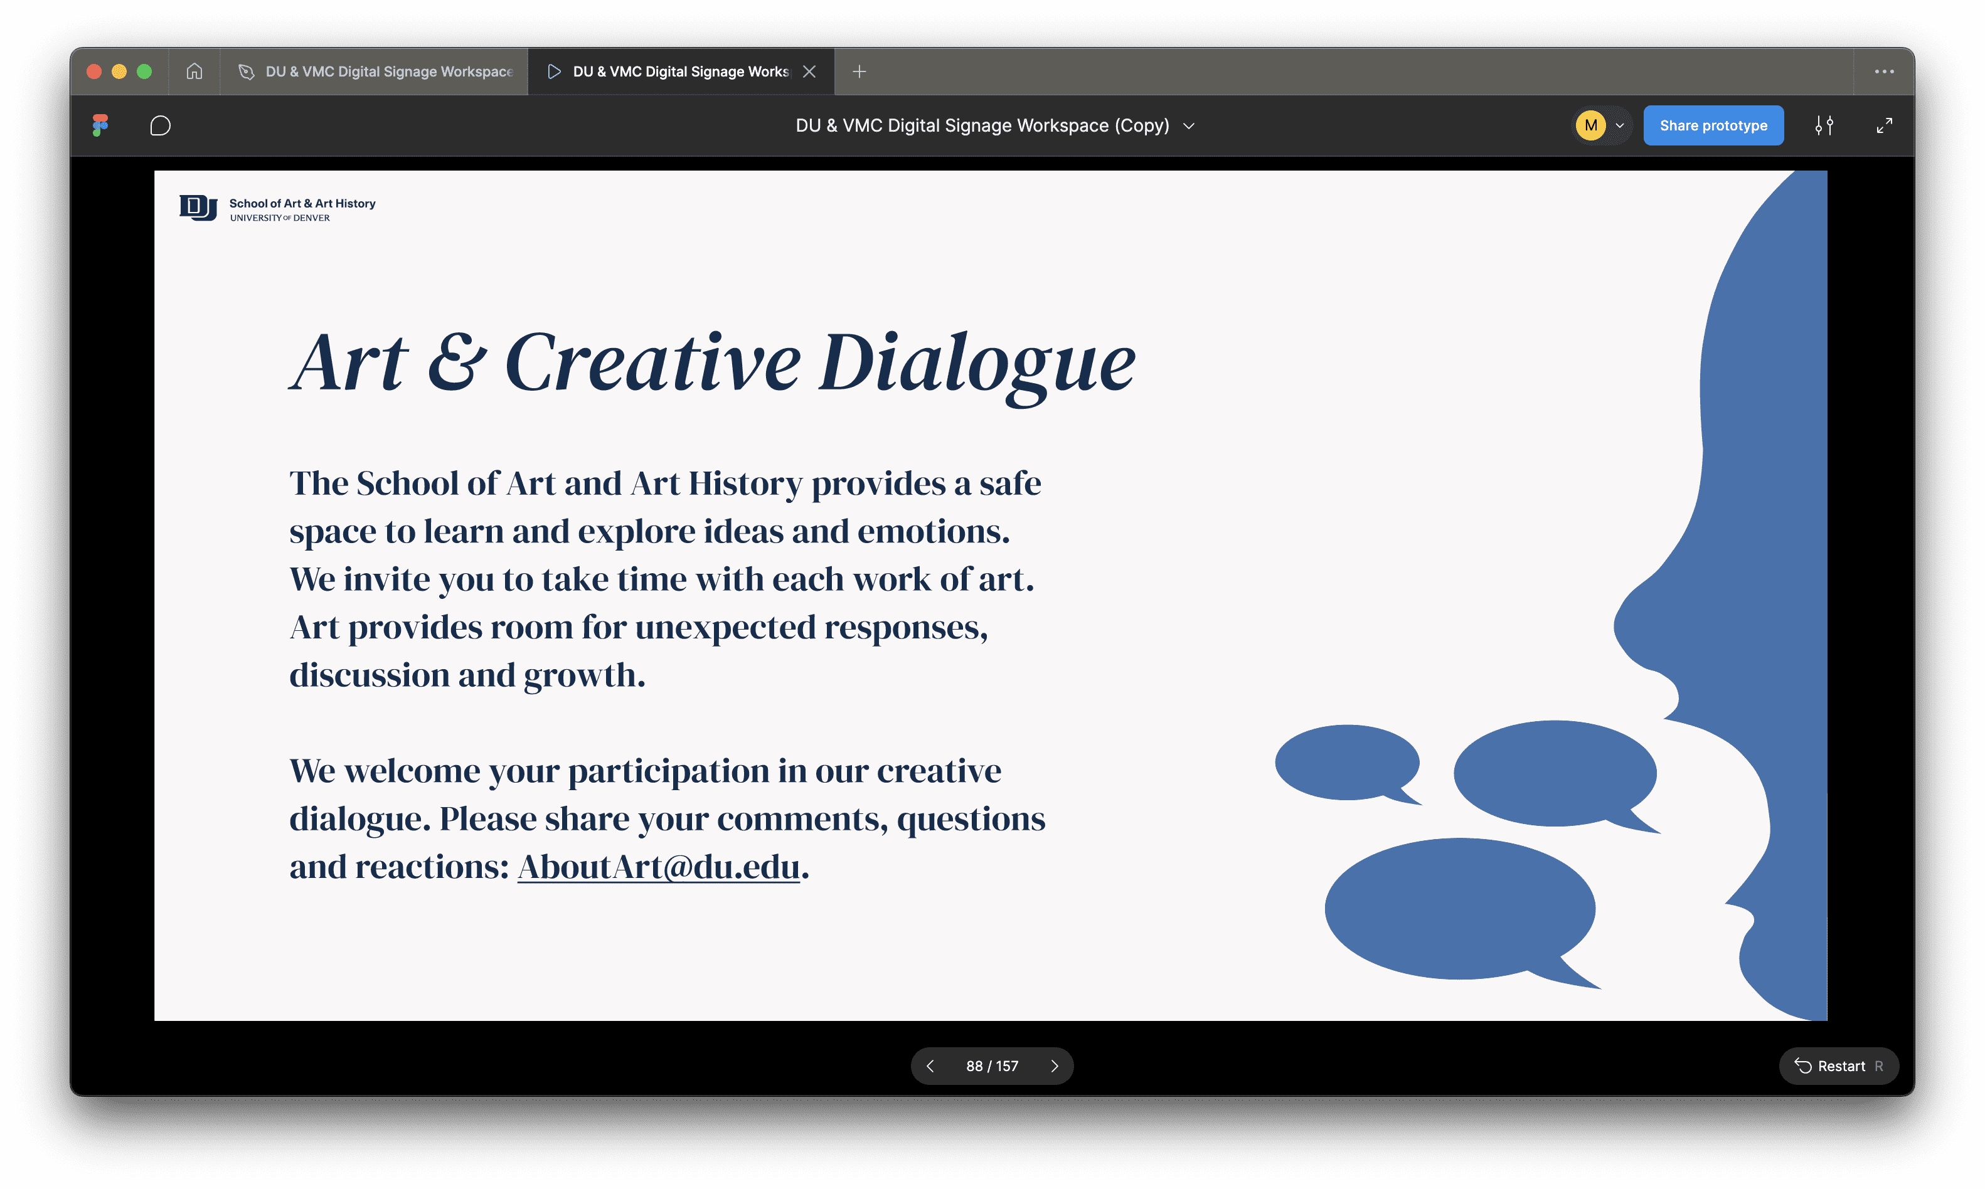Viewport: 1985px width, 1189px height.
Task: Go to the previous frame arrow
Action: tap(930, 1065)
